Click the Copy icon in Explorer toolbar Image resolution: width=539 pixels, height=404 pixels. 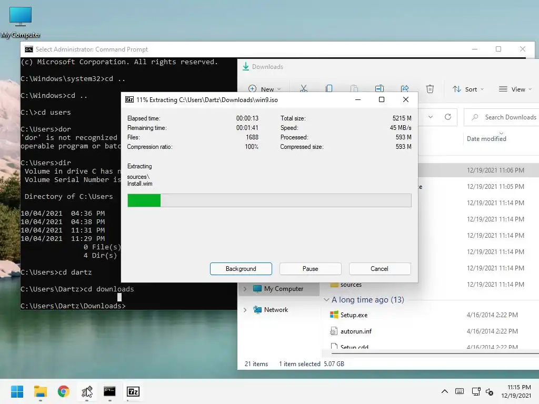(329, 88)
